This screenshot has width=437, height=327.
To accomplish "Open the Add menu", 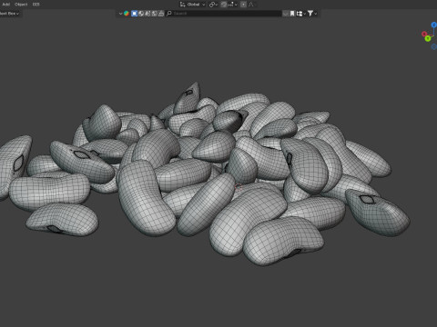I will coord(6,5).
